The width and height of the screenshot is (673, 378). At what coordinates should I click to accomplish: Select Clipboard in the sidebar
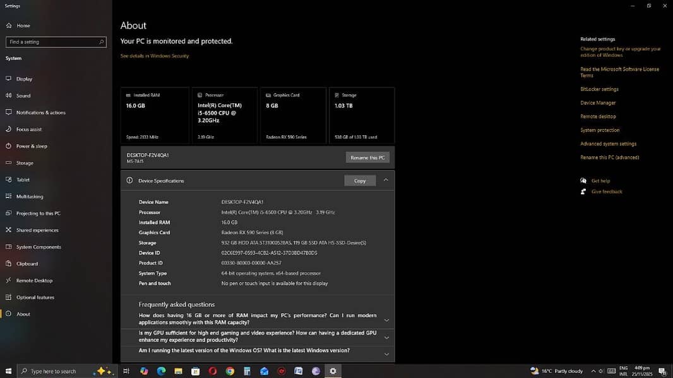27,264
